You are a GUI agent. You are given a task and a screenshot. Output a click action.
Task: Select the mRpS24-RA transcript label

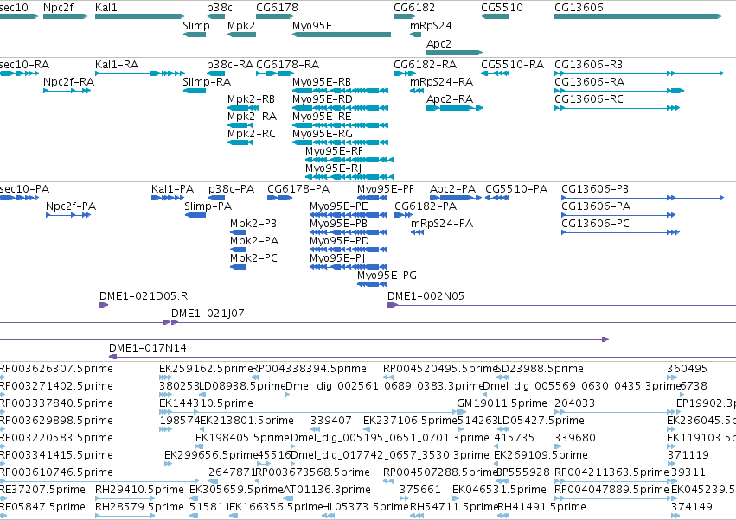click(x=442, y=82)
